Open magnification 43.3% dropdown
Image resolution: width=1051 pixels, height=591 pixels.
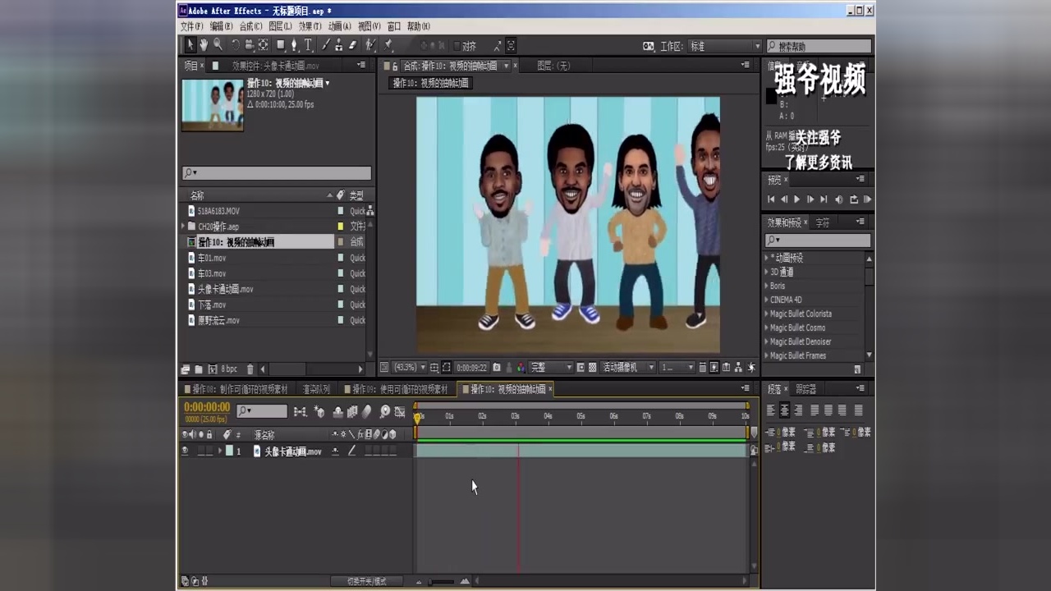pyautogui.click(x=410, y=368)
